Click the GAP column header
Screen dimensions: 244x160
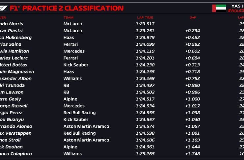193,17
